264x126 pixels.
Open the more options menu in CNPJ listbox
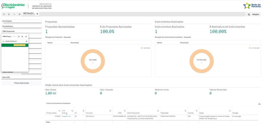(x=14, y=36)
